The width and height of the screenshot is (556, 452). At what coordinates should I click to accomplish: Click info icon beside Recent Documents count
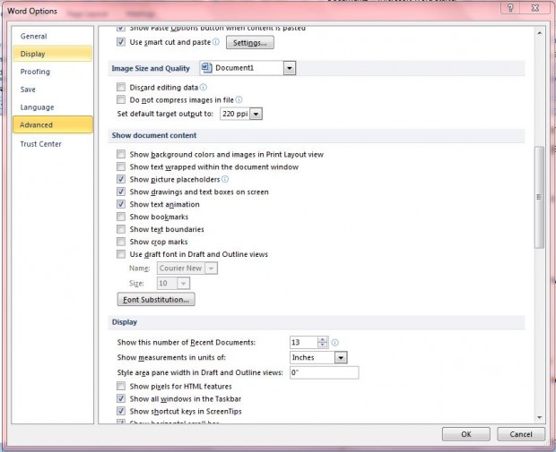coord(335,342)
